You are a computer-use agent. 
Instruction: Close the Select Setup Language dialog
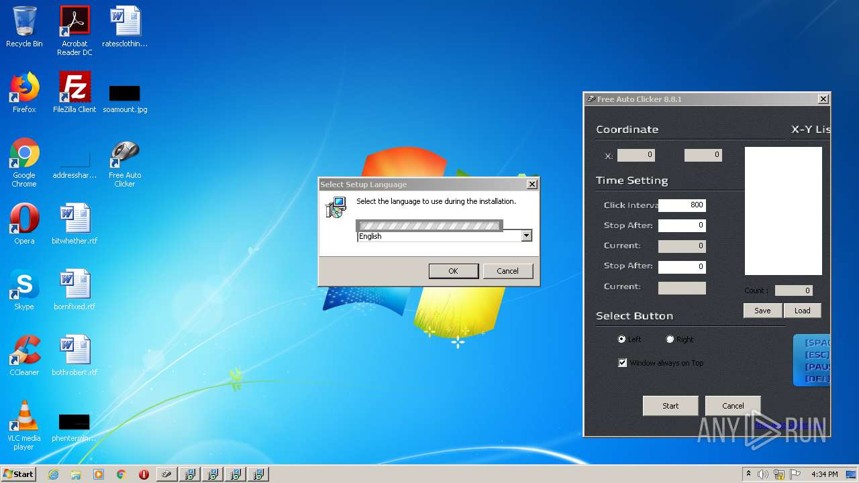(532, 184)
